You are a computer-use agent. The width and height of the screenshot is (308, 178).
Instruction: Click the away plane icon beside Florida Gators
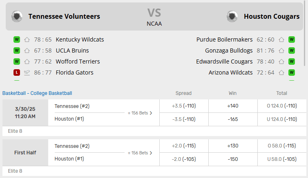click(x=27, y=73)
